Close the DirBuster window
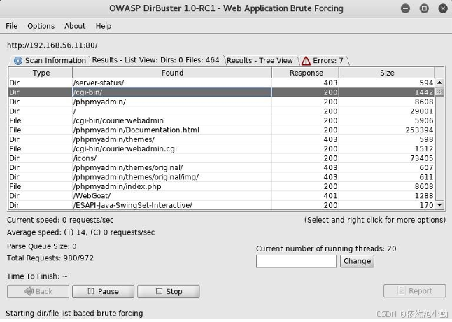Screen dimensions: 452x322 click(x=443, y=8)
